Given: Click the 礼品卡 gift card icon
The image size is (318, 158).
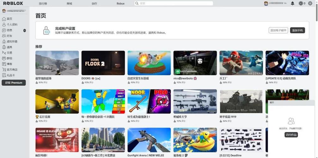Looking at the screenshot, I should (4, 75).
